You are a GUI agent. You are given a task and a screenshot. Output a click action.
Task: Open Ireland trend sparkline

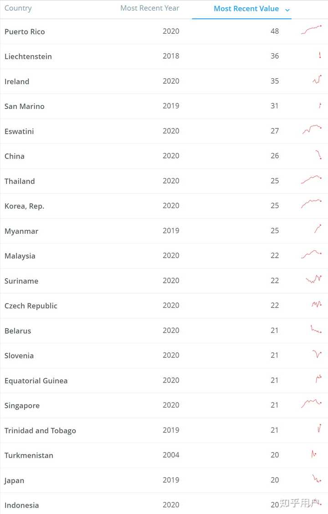point(317,79)
